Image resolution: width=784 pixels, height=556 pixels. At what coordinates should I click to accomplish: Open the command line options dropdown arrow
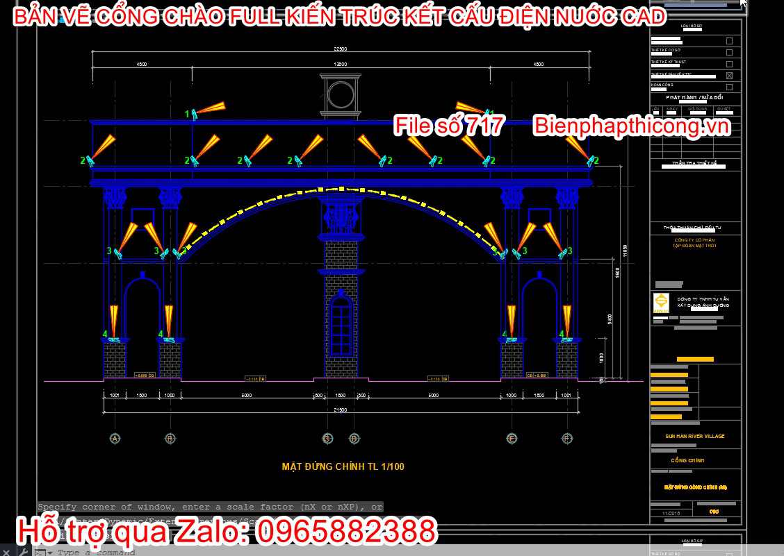(x=51, y=552)
